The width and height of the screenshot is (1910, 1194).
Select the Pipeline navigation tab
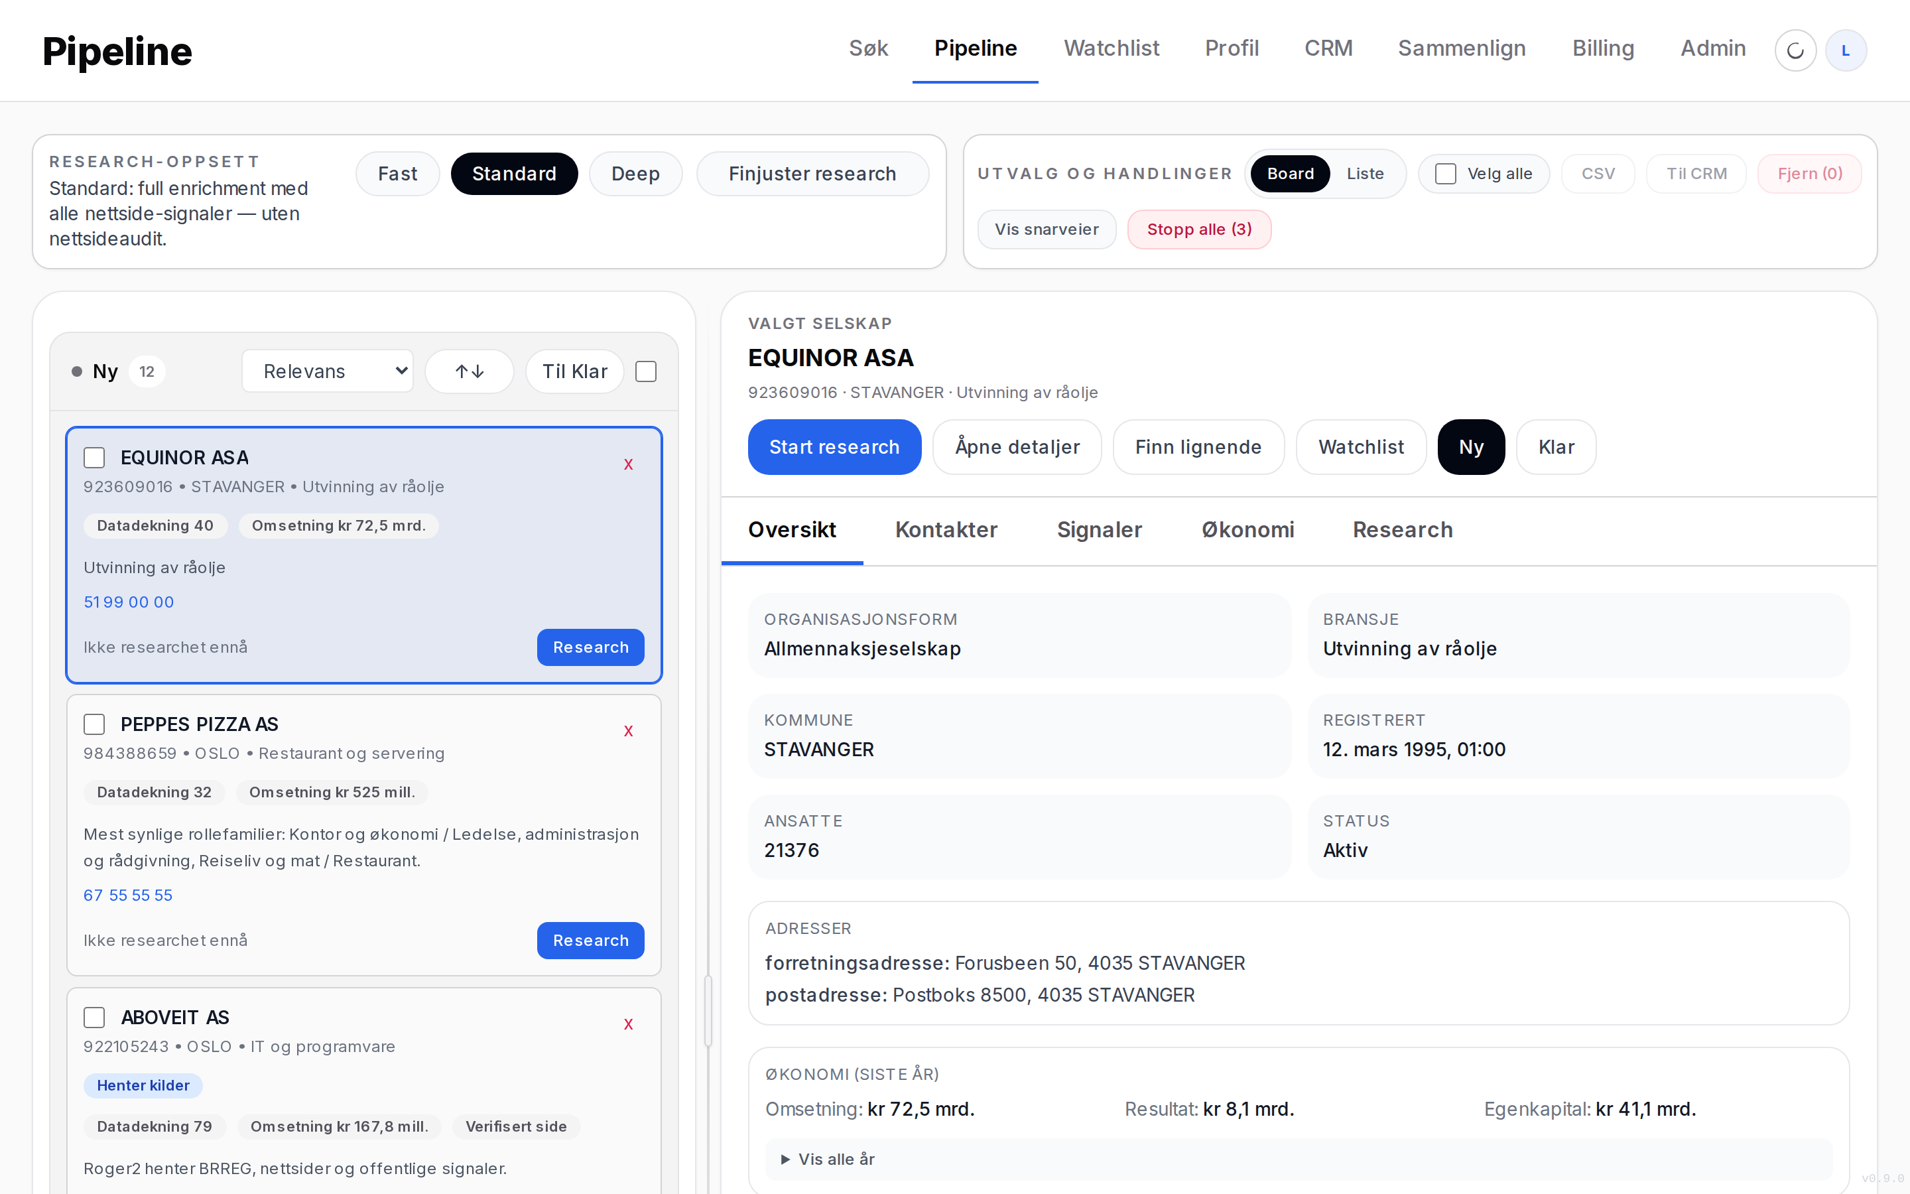coord(976,48)
